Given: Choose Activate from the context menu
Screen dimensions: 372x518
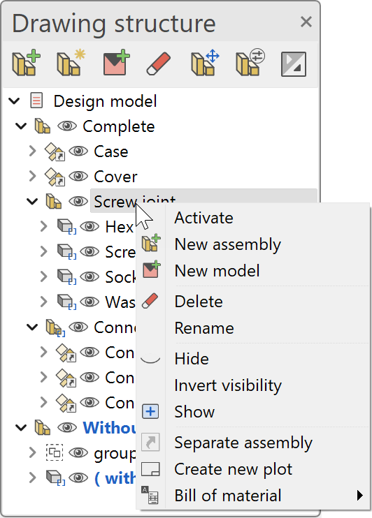Looking at the screenshot, I should click(254, 218).
